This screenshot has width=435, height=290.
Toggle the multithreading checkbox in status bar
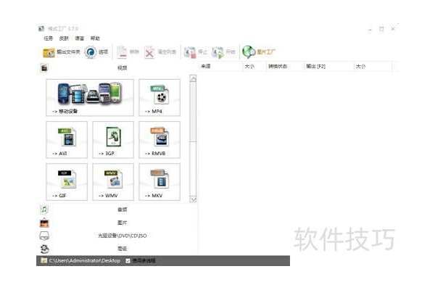point(128,260)
